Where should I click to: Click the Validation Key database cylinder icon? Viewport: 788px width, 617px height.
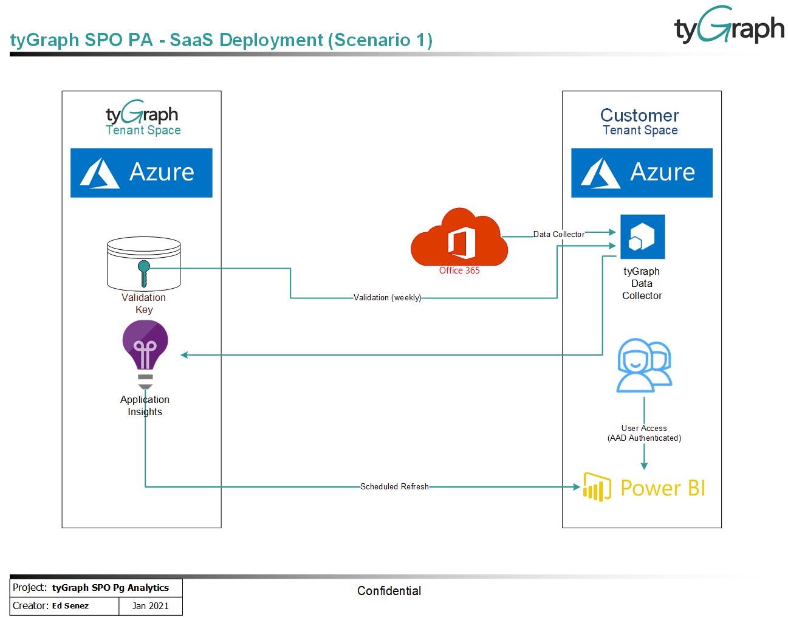143,263
